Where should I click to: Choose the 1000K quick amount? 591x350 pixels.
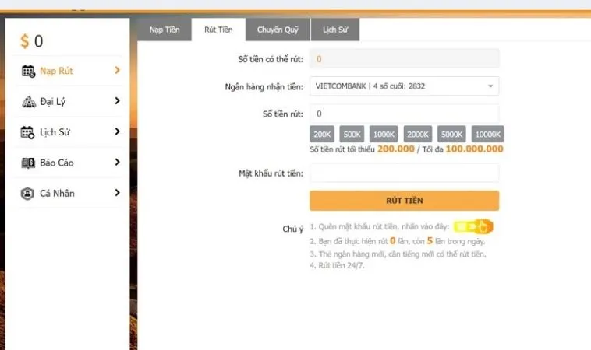[384, 135]
